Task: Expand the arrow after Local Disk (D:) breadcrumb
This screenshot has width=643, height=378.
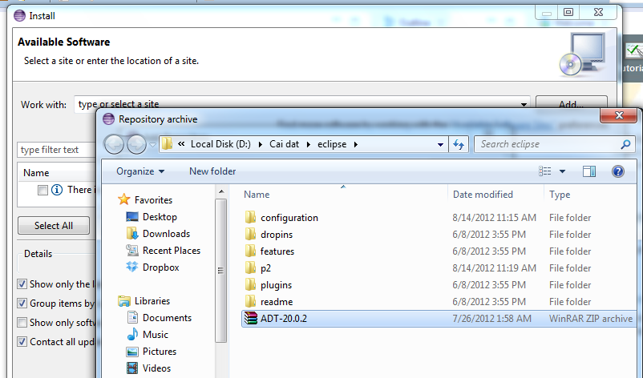Action: click(260, 144)
